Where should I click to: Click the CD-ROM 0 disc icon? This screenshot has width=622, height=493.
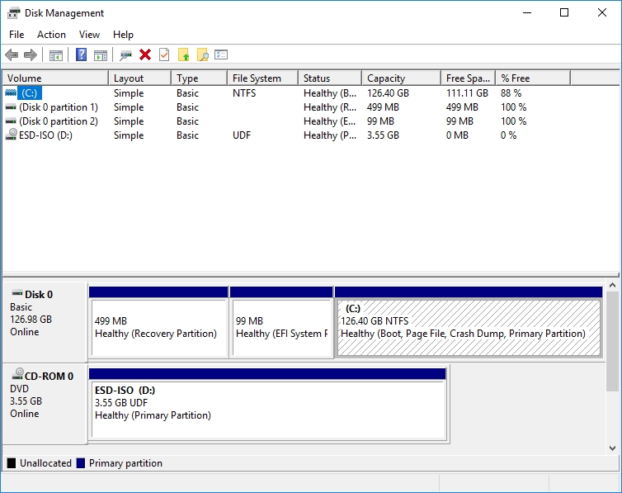pyautogui.click(x=18, y=374)
